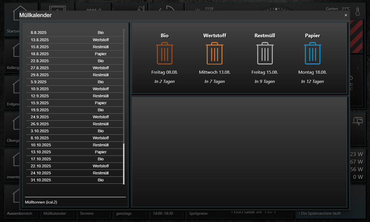Click the thermometer icon next to Garten

(x=357, y=11)
